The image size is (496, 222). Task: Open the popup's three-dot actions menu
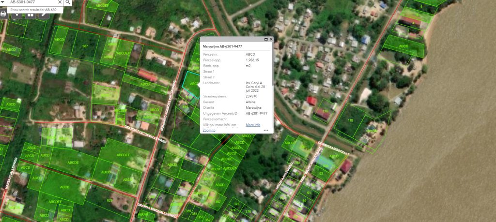coord(266,130)
